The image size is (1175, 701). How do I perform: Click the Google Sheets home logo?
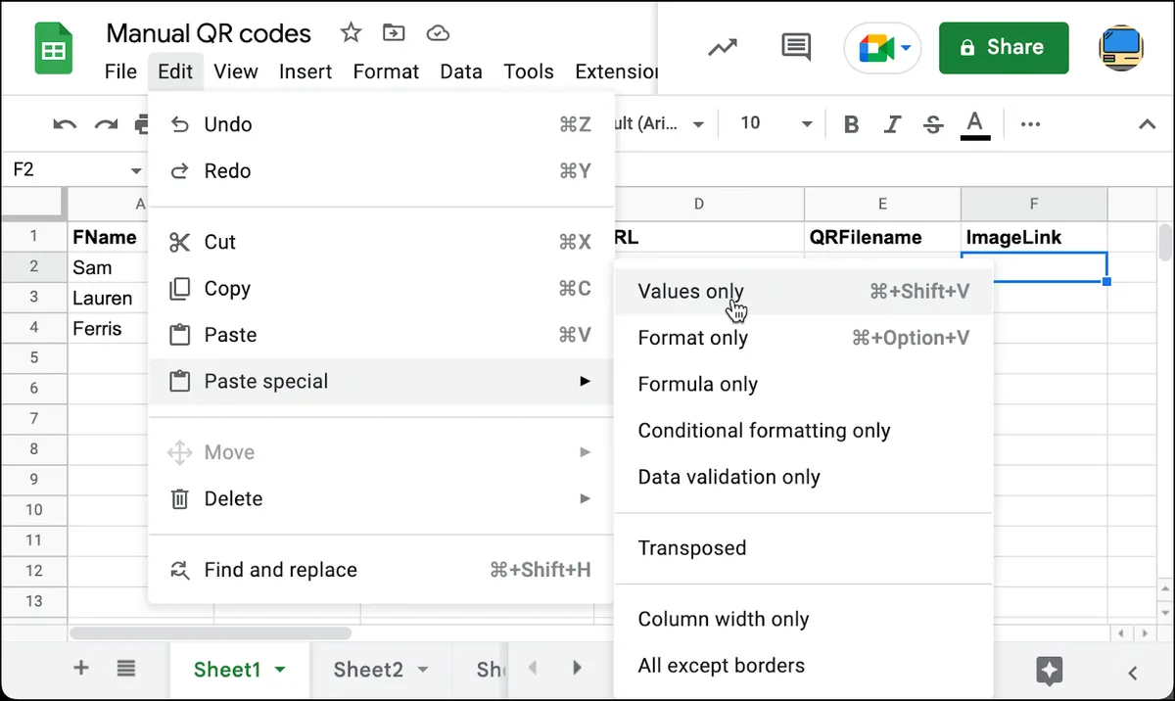point(54,49)
